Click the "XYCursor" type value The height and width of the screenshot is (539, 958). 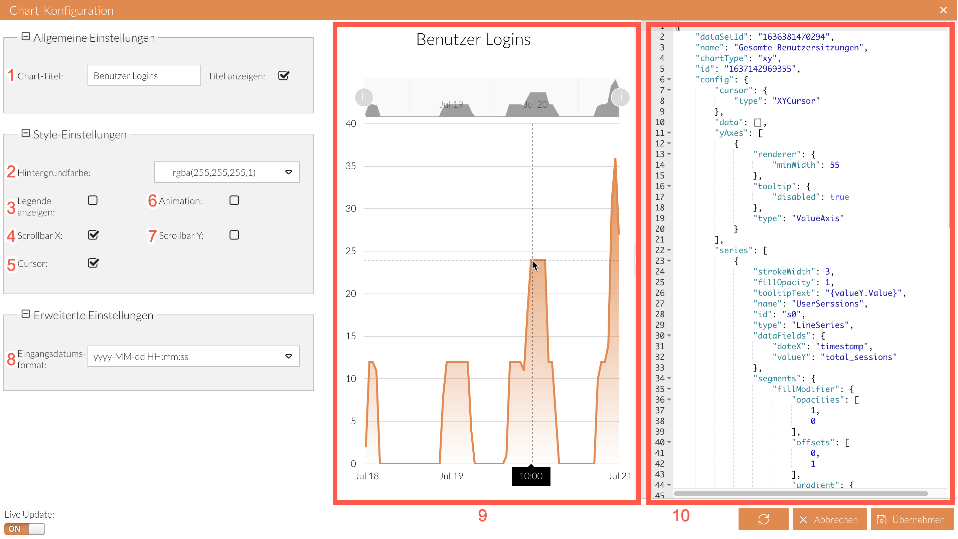tap(796, 101)
